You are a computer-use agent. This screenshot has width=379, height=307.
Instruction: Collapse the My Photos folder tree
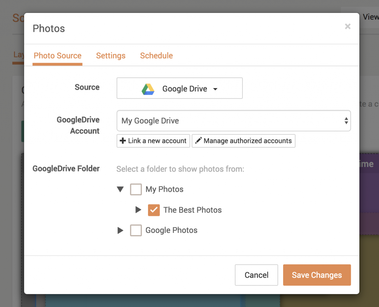click(x=120, y=189)
